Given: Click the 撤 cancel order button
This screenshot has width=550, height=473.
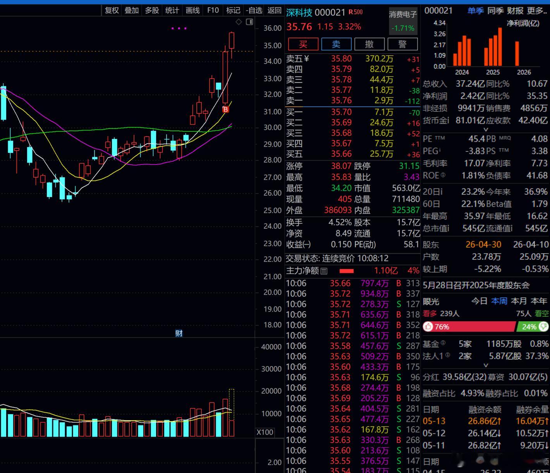Looking at the screenshot, I should coord(370,44).
